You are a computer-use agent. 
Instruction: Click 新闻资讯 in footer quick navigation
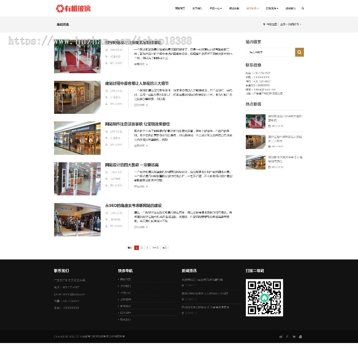click(x=126, y=306)
